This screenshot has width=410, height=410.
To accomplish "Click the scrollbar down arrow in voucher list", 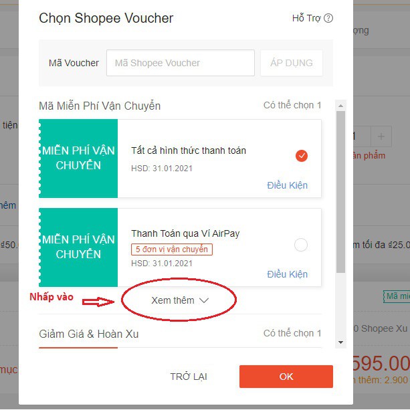I will (x=340, y=342).
